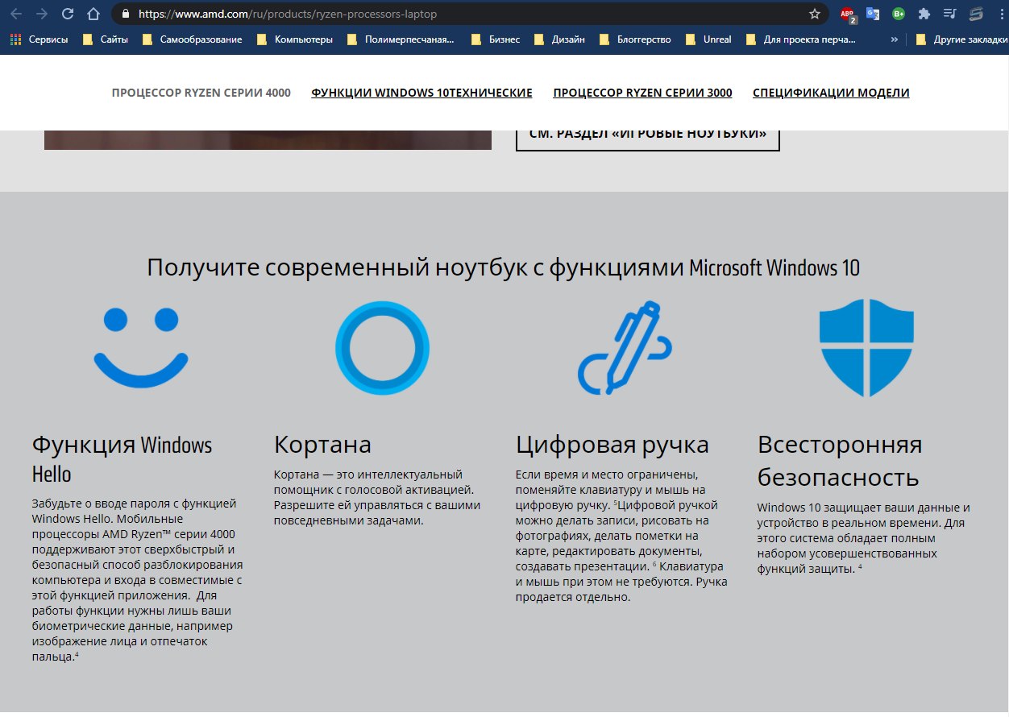Screen dimensions: 1009x717
Task: Click the Кортана heading
Action: [322, 444]
